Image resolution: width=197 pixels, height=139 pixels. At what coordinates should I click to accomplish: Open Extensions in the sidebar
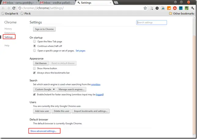[10, 33]
